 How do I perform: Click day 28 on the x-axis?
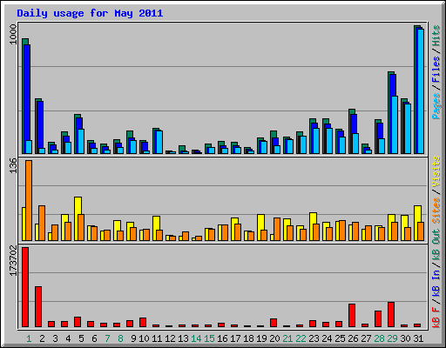click(379, 338)
